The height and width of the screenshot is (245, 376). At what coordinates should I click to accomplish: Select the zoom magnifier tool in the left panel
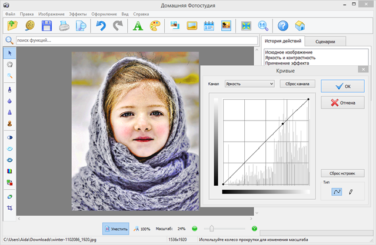coord(9,76)
